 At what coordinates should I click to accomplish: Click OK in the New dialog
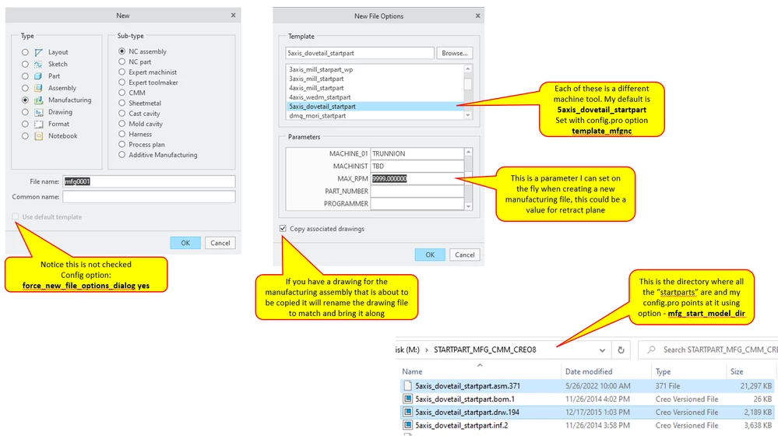pyautogui.click(x=185, y=243)
